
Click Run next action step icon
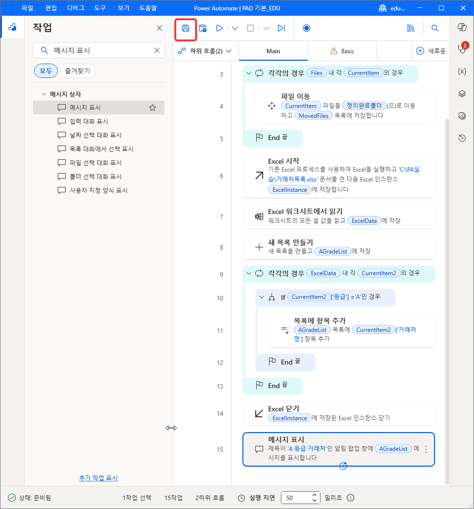point(281,28)
